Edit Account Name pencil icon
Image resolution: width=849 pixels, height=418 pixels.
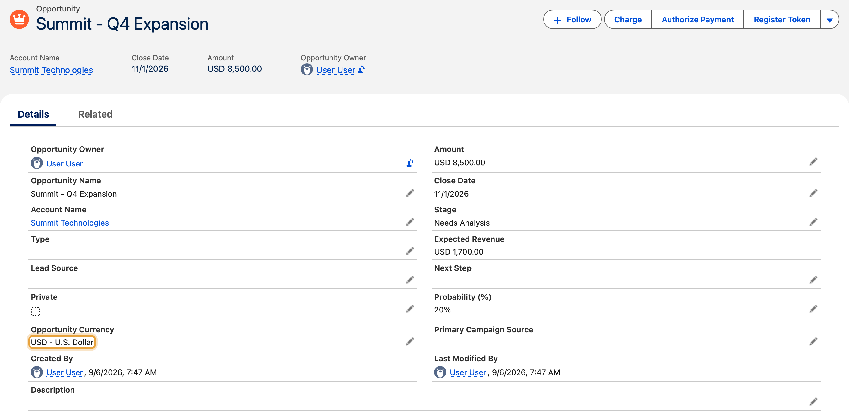(410, 222)
